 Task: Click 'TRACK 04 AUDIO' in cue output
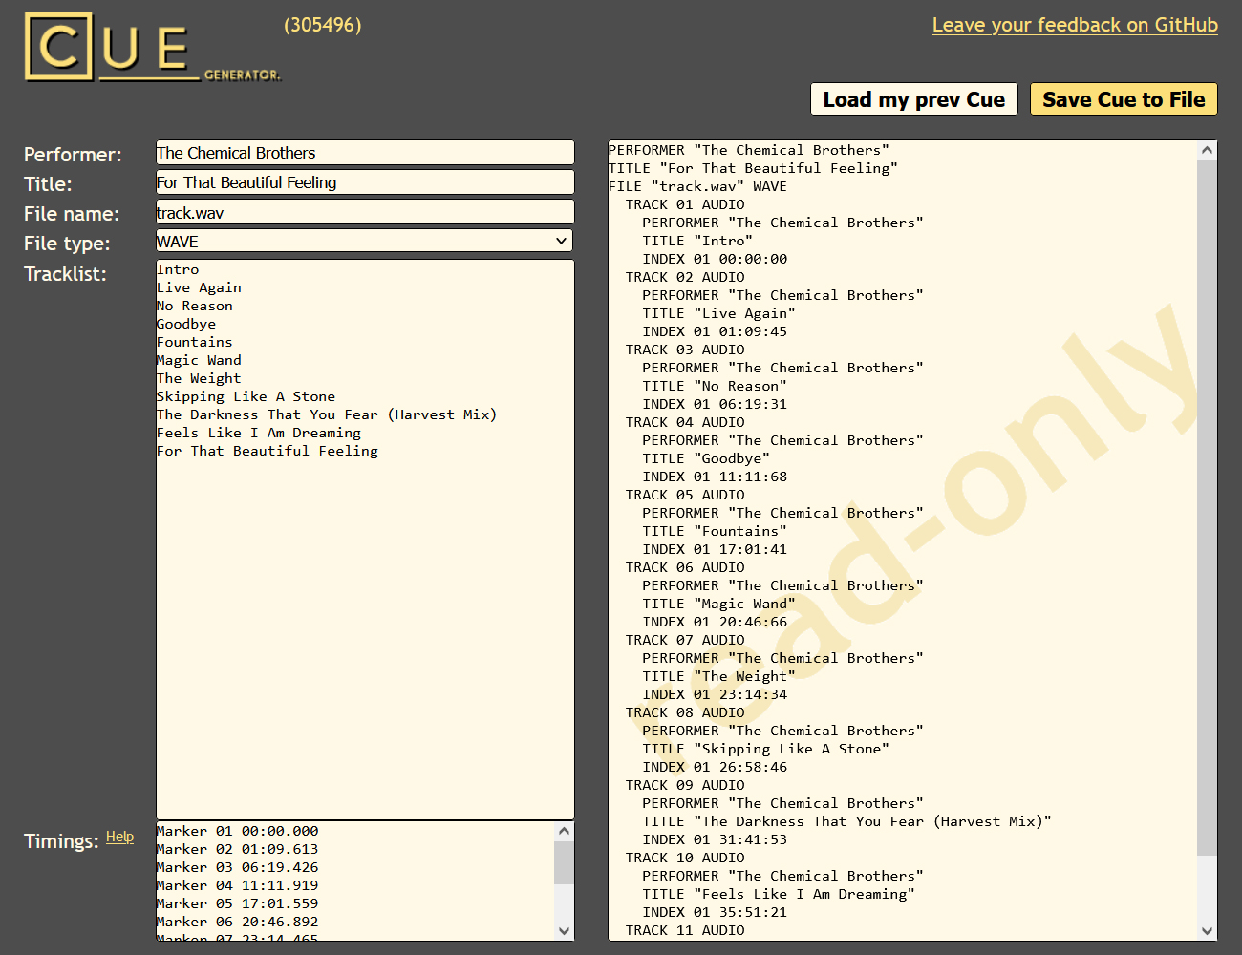[x=685, y=422]
